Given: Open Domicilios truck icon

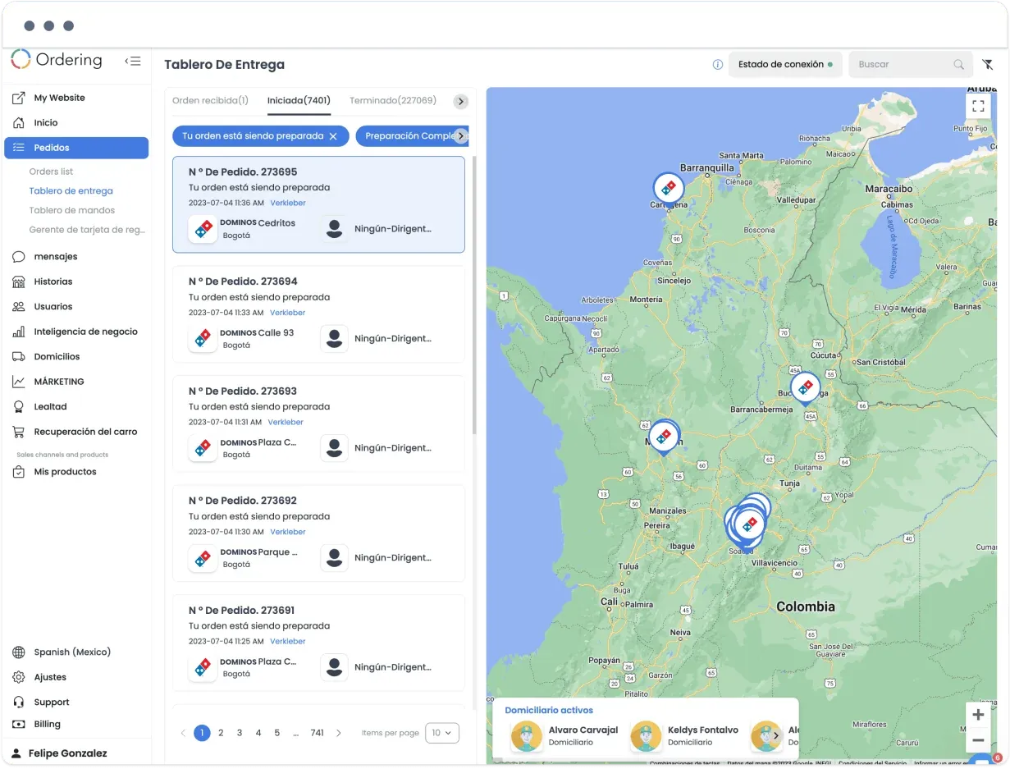Looking at the screenshot, I should (19, 357).
